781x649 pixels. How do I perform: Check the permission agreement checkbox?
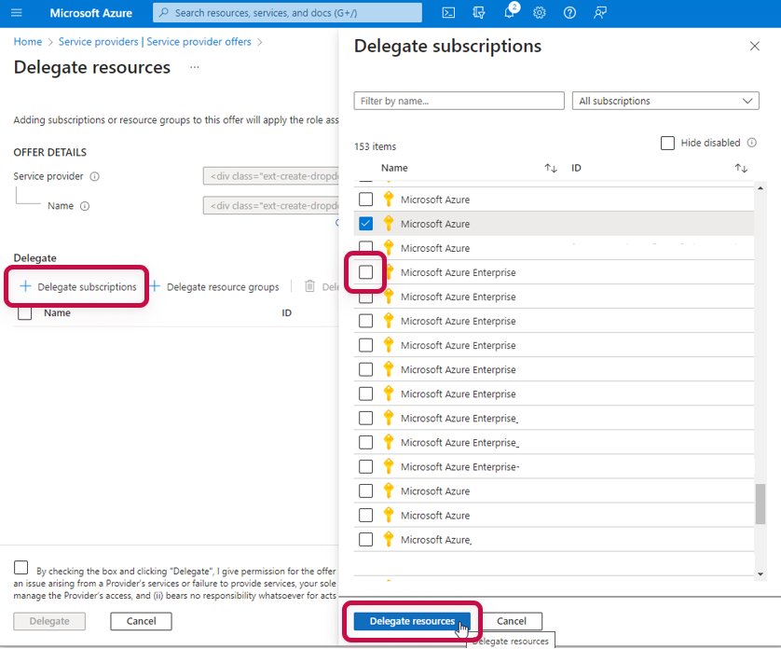tap(21, 568)
